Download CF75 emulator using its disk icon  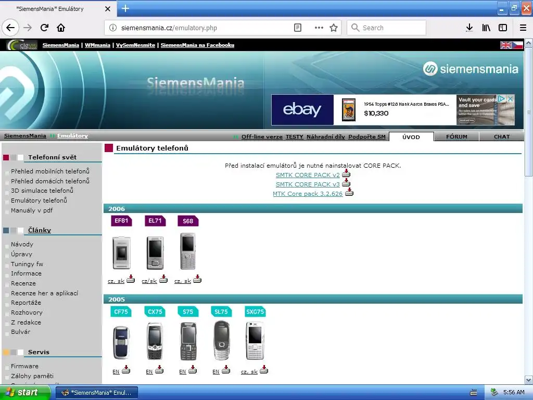[x=126, y=370]
